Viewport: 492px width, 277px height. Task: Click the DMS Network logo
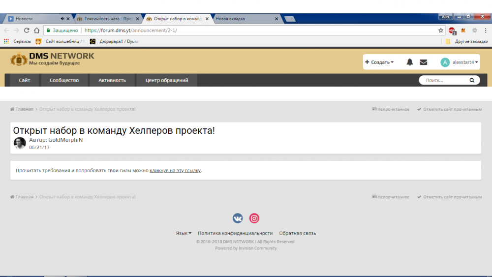point(52,59)
